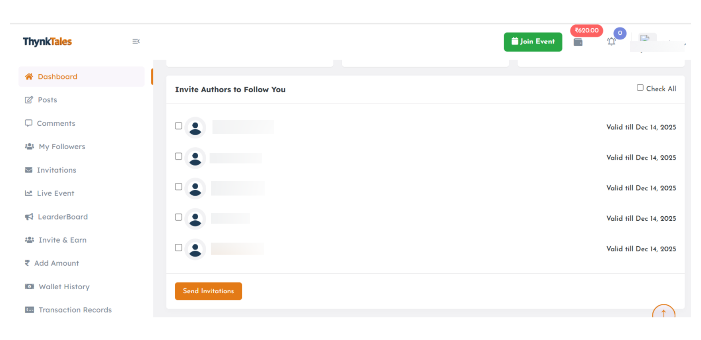Click the wallet icon in header
Image resolution: width=701 pixels, height=340 pixels.
coord(578,42)
